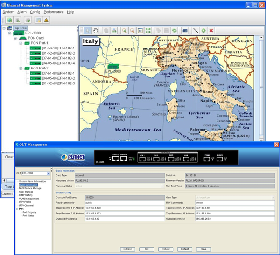Open the Performance menu
The image size is (280, 255).
[x=54, y=12]
